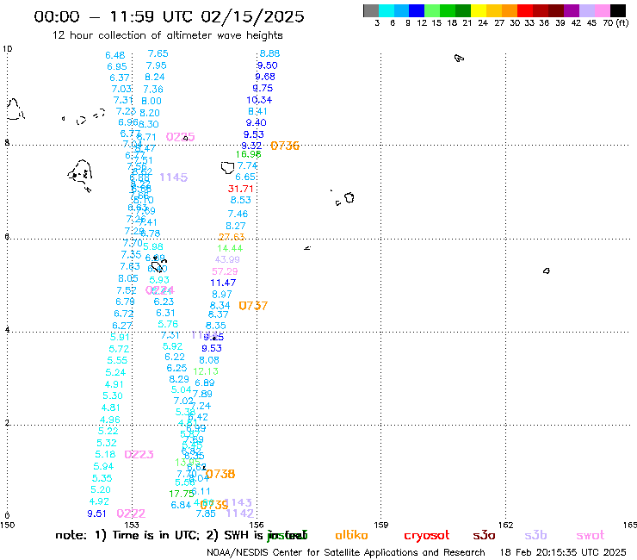Select the red cryosat legend label
Viewport: 637px width, 560px height.
pyautogui.click(x=427, y=536)
